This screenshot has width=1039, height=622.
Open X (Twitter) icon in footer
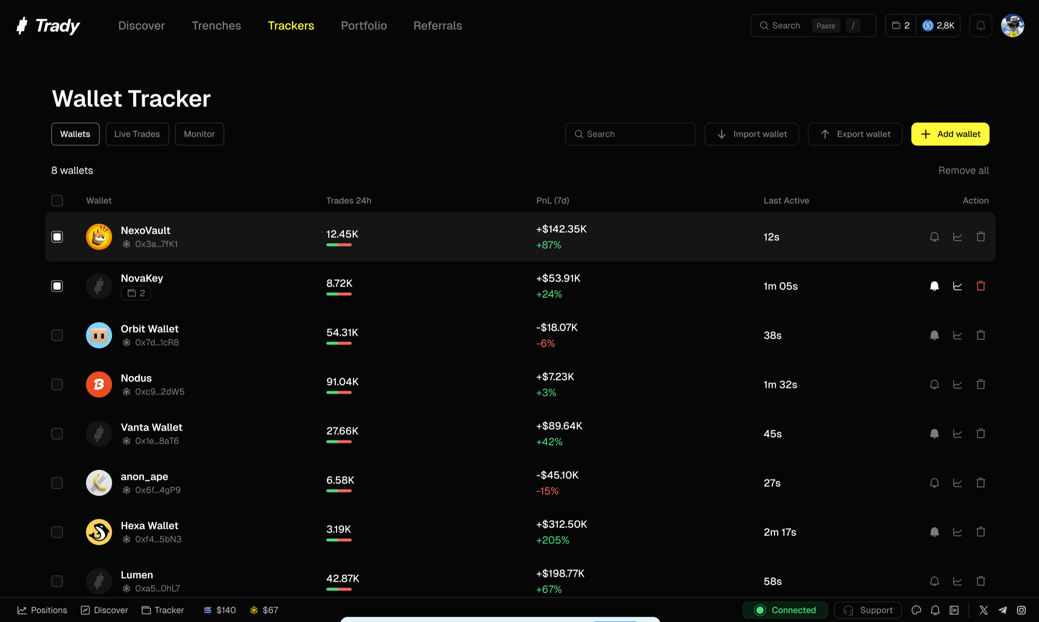[x=983, y=610]
